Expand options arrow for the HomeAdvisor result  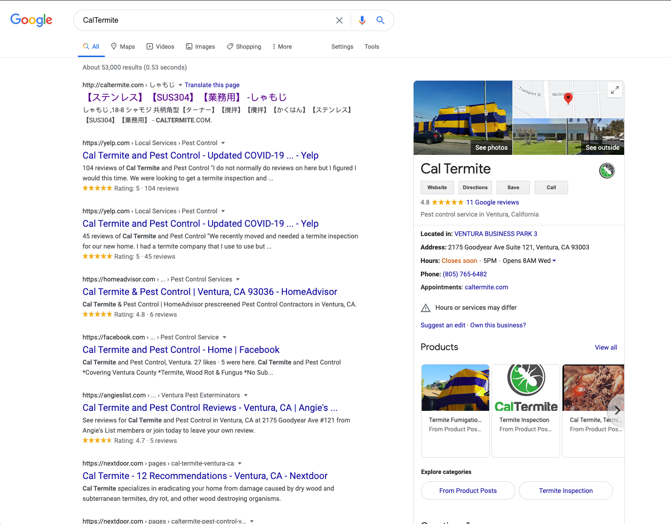238,279
